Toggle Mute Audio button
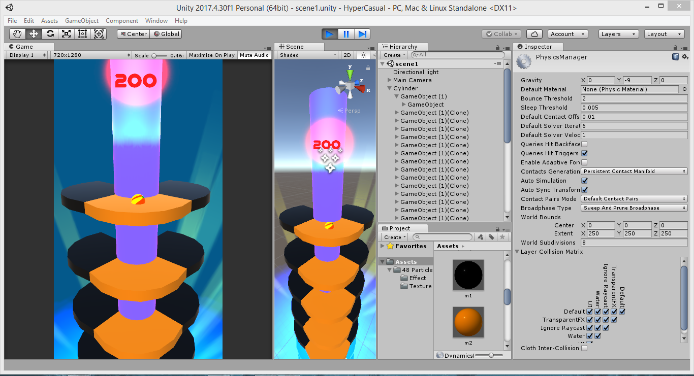This screenshot has height=376, width=694. pos(254,55)
